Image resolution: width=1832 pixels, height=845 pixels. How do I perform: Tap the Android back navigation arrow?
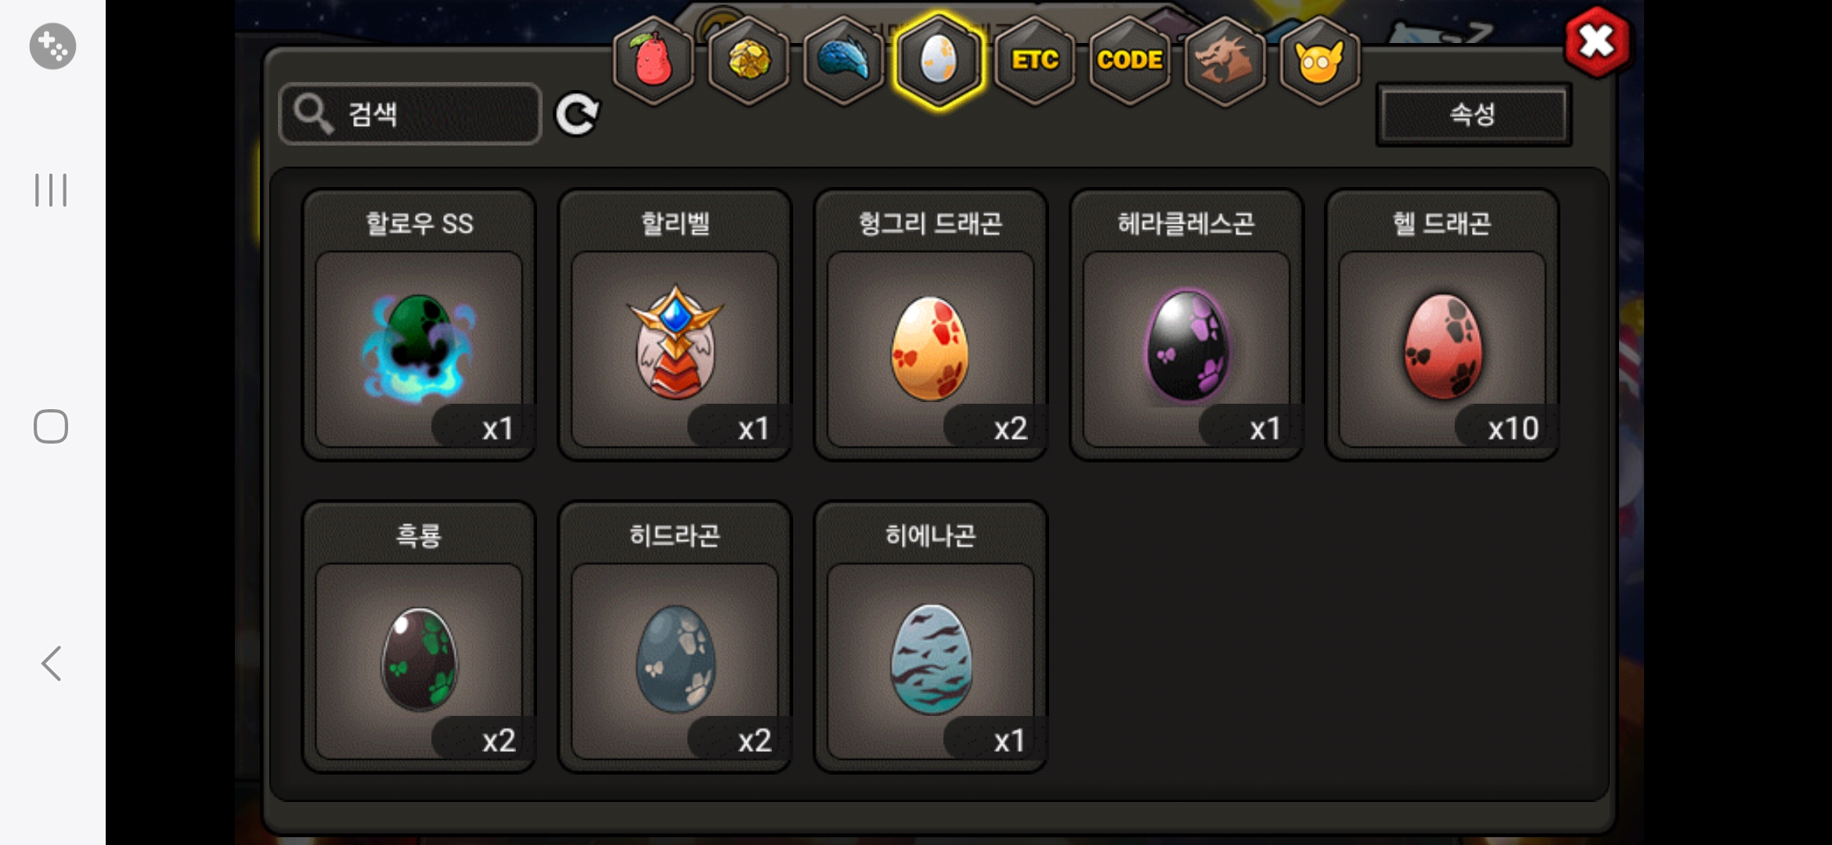(52, 663)
